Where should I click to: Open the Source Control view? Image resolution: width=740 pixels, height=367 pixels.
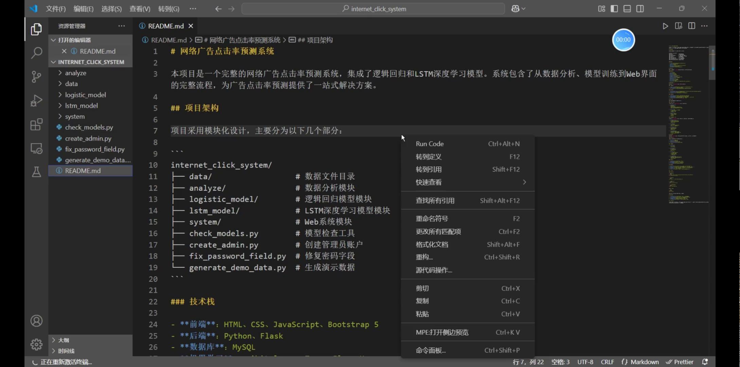pyautogui.click(x=36, y=76)
